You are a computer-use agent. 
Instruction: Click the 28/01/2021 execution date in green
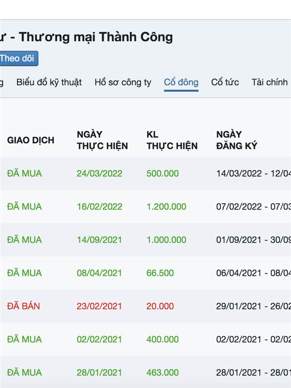point(99,372)
